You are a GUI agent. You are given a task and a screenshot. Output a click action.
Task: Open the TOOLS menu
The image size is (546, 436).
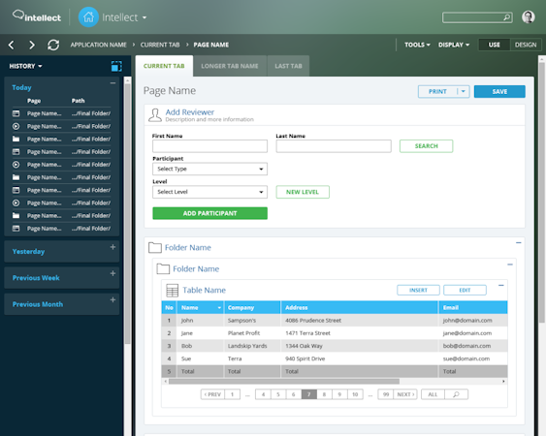417,45
